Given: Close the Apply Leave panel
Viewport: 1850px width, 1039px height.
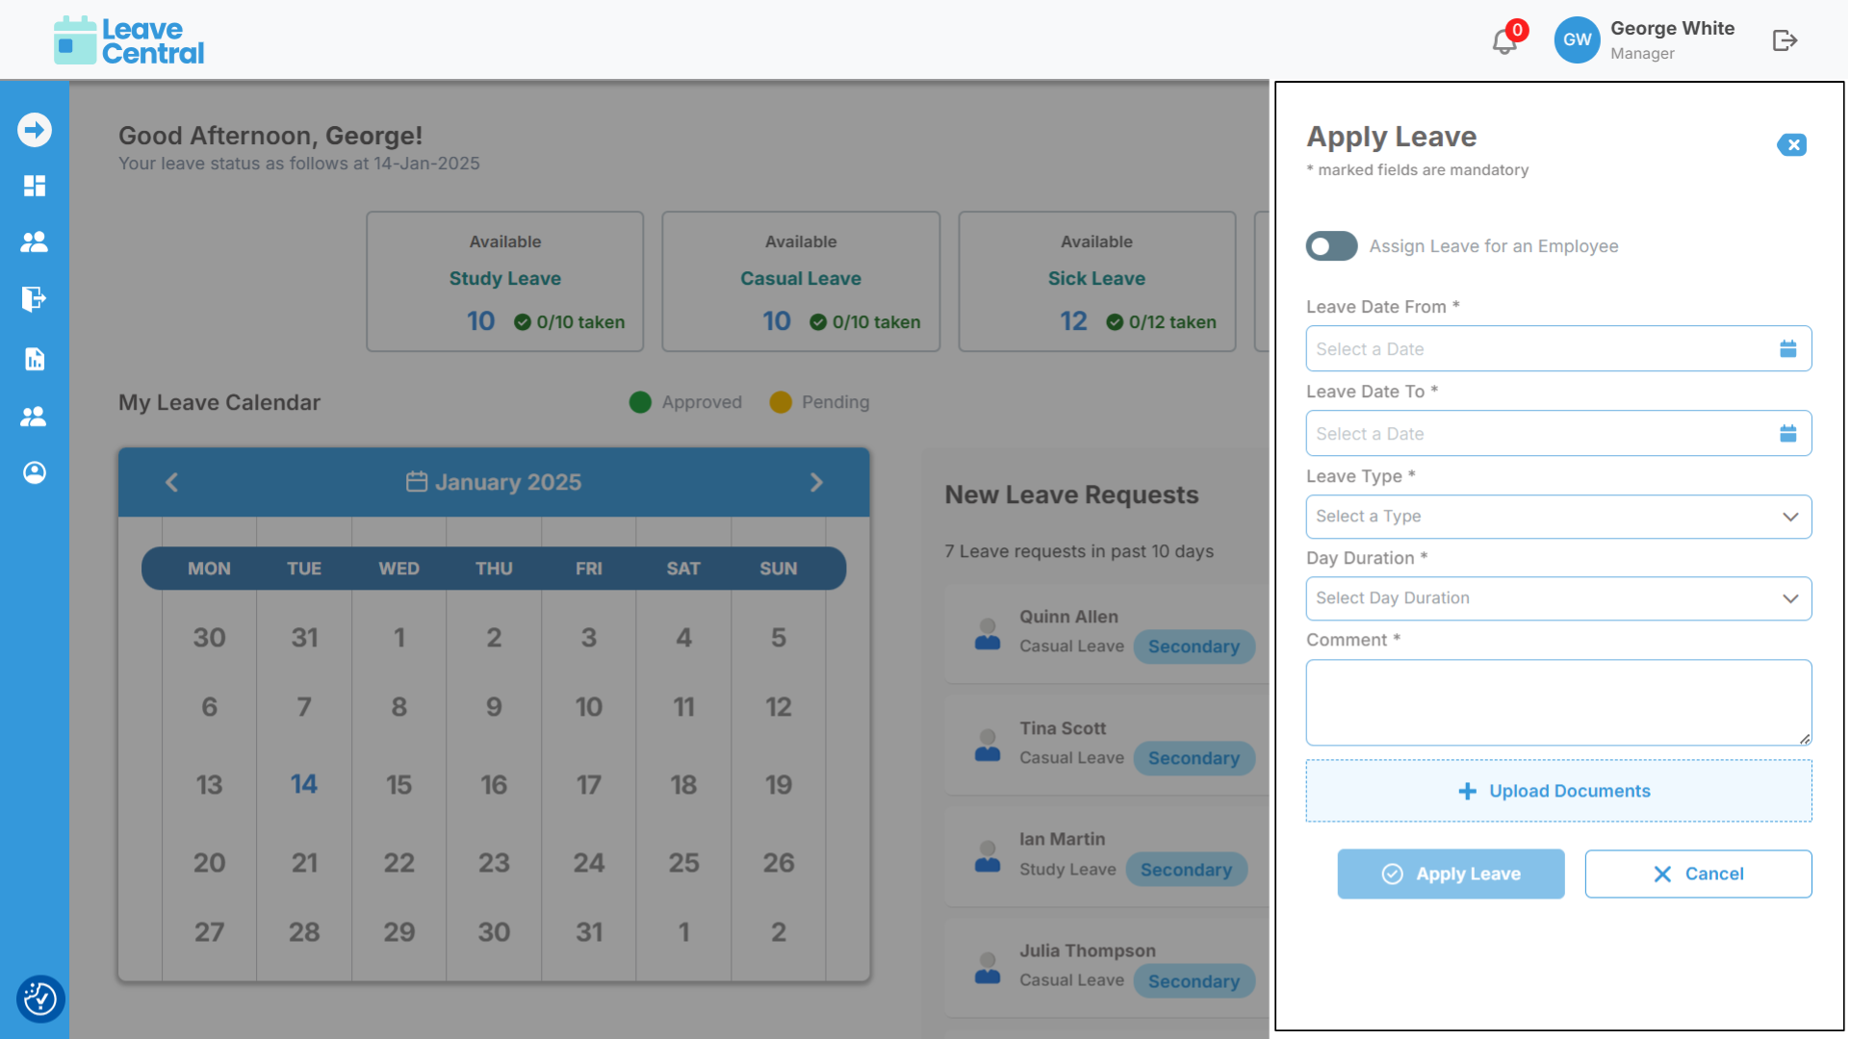Looking at the screenshot, I should point(1791,145).
